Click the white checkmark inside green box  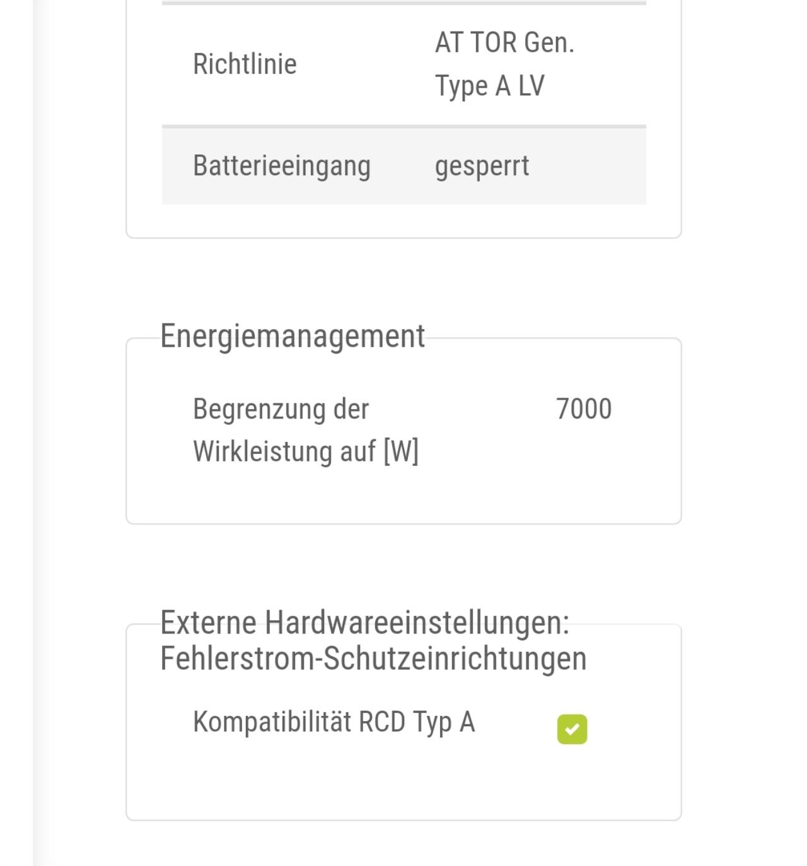coord(572,729)
